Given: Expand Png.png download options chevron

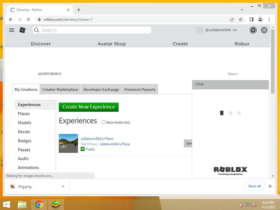Looking at the screenshot, I should 63,186.
